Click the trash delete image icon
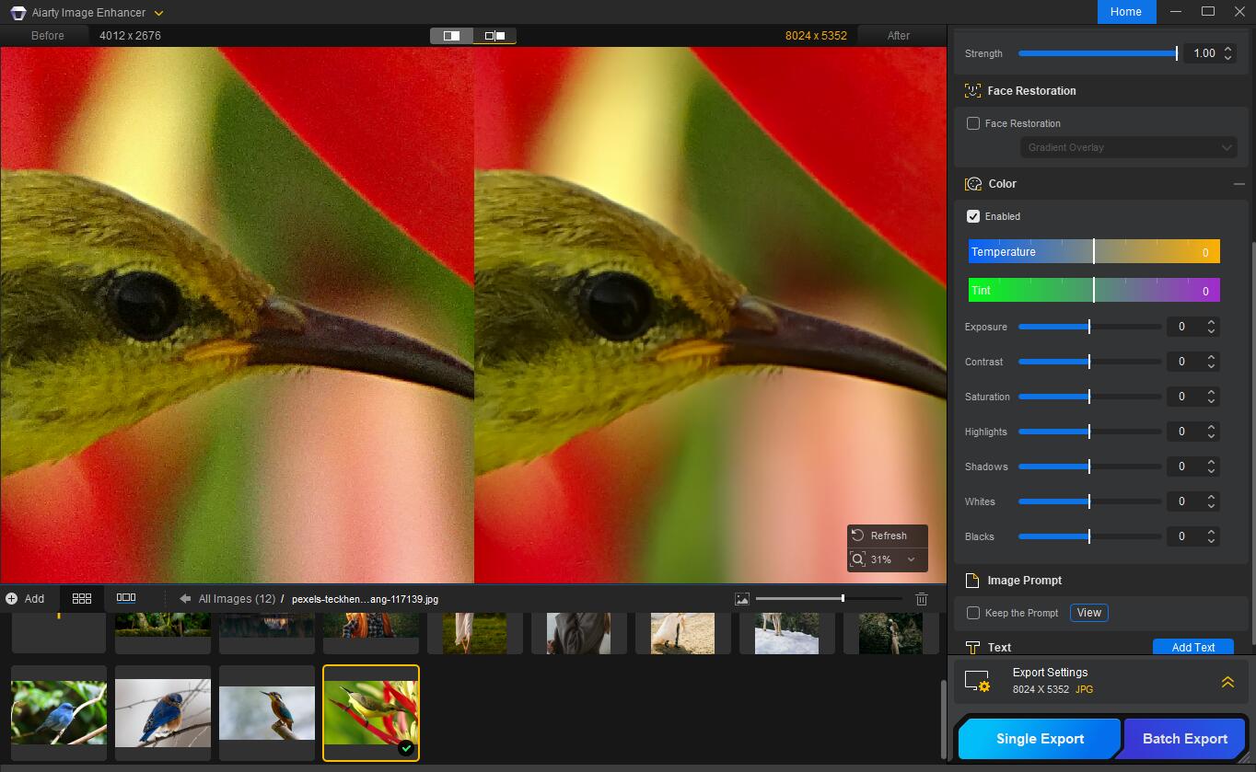This screenshot has height=772, width=1256. (x=922, y=599)
